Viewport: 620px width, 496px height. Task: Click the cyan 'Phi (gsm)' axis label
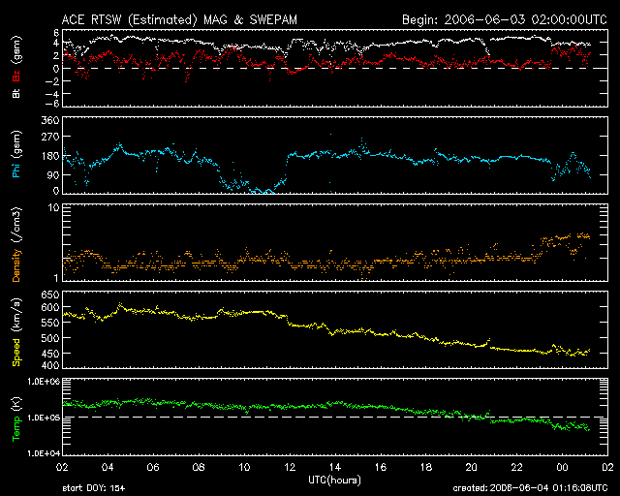[x=16, y=154]
